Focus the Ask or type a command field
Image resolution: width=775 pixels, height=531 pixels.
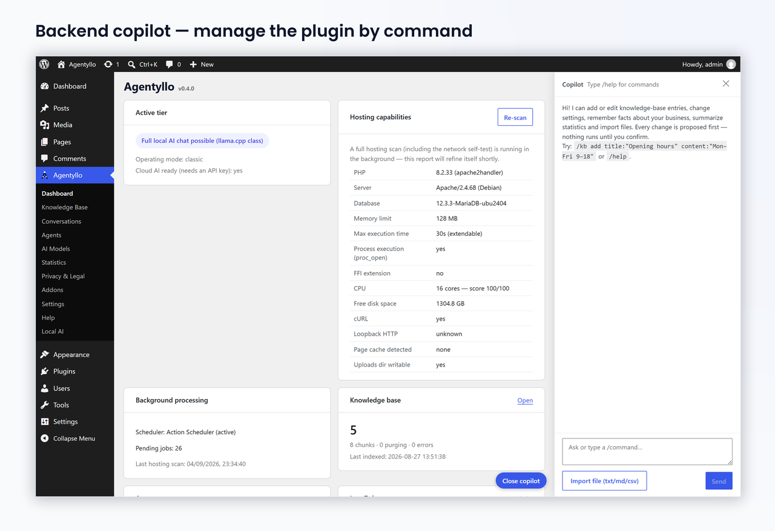point(647,452)
